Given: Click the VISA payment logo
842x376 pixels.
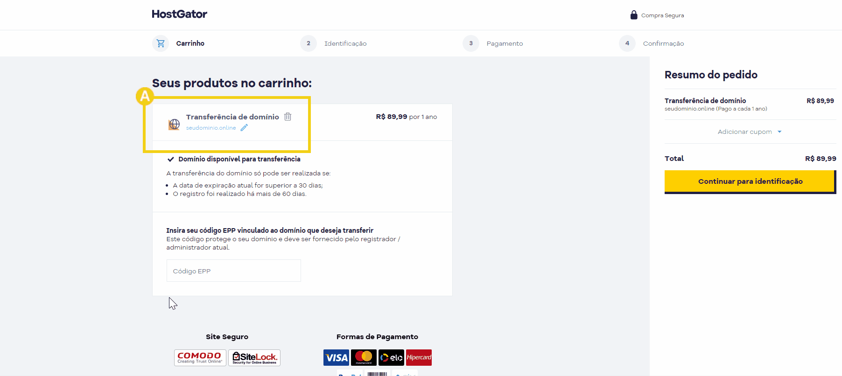Looking at the screenshot, I should [x=336, y=358].
